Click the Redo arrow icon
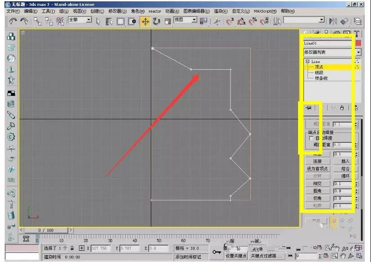Screen dimensions: 371x262 24,22
